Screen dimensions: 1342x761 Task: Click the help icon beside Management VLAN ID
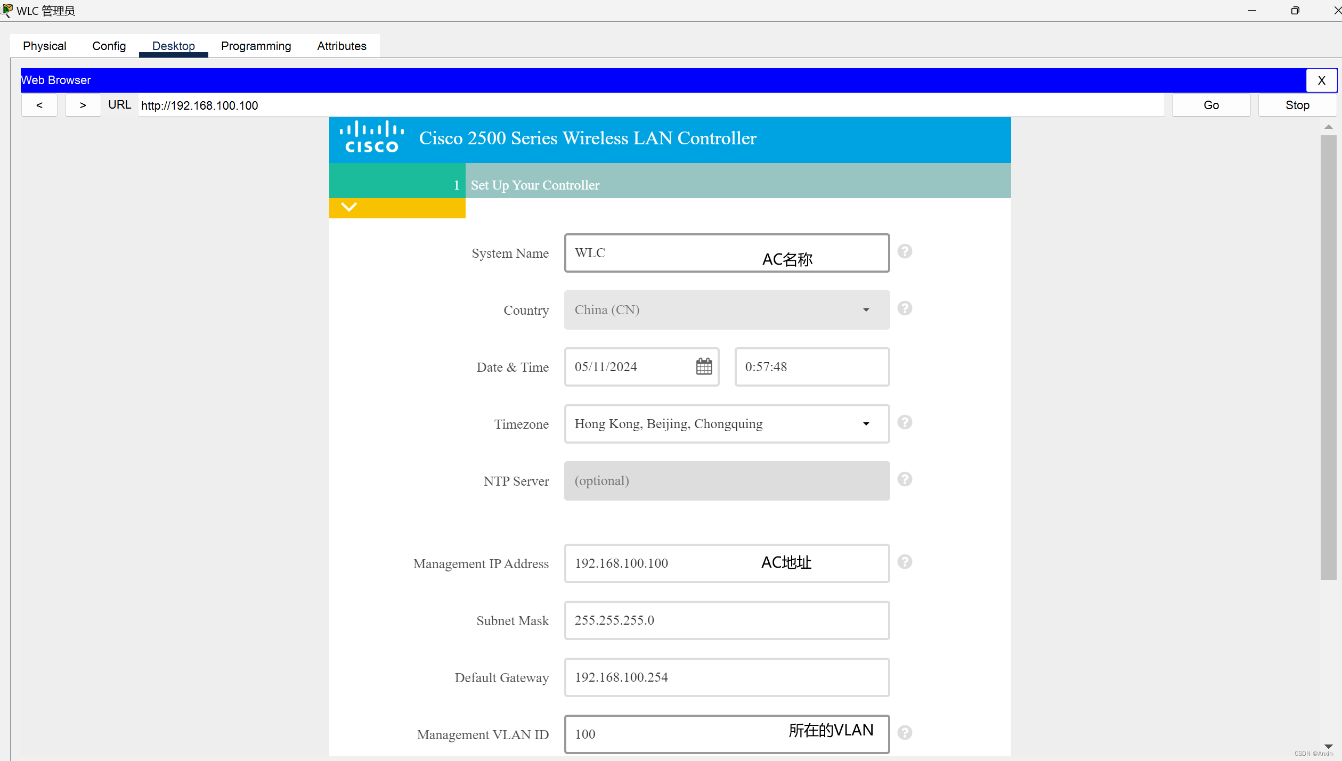coord(904,733)
